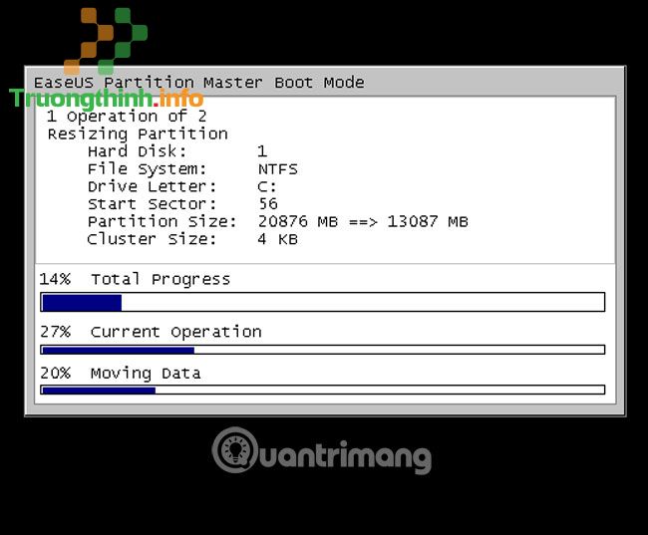Click the 'Drive Letter:' label

point(153,186)
